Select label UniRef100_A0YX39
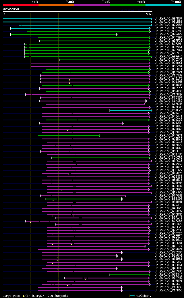The width and height of the screenshot is (184, 298). pyautogui.click(x=168, y=120)
